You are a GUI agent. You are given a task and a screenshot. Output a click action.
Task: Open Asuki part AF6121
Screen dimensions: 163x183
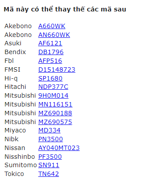tap(50, 43)
